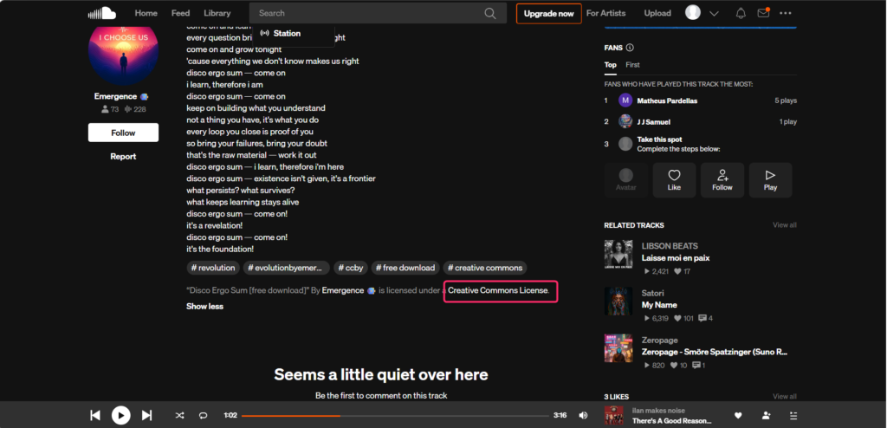Viewport: 887px width, 428px height.
Task: Skip to the next track
Action: pyautogui.click(x=146, y=416)
